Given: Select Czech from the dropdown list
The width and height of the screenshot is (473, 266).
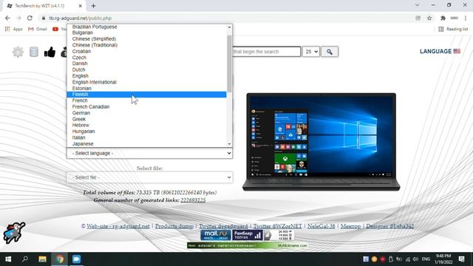Looking at the screenshot, I should pos(146,58).
